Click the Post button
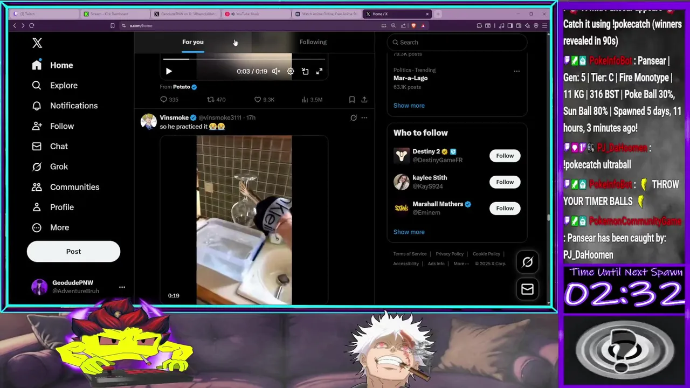Viewport: 690px width, 388px height. 73,251
